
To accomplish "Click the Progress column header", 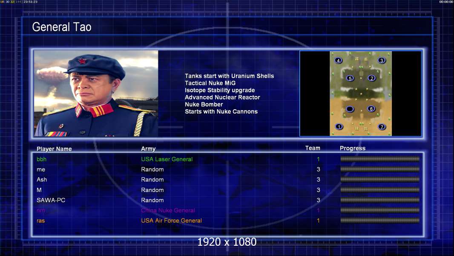I will [353, 148].
